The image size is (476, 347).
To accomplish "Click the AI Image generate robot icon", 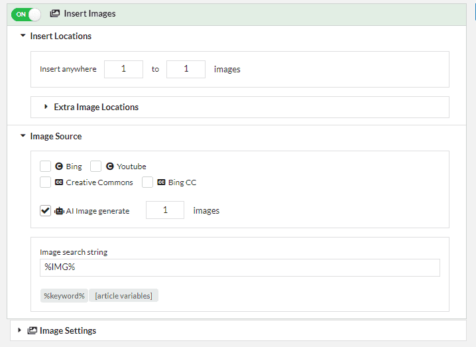I will (59, 211).
